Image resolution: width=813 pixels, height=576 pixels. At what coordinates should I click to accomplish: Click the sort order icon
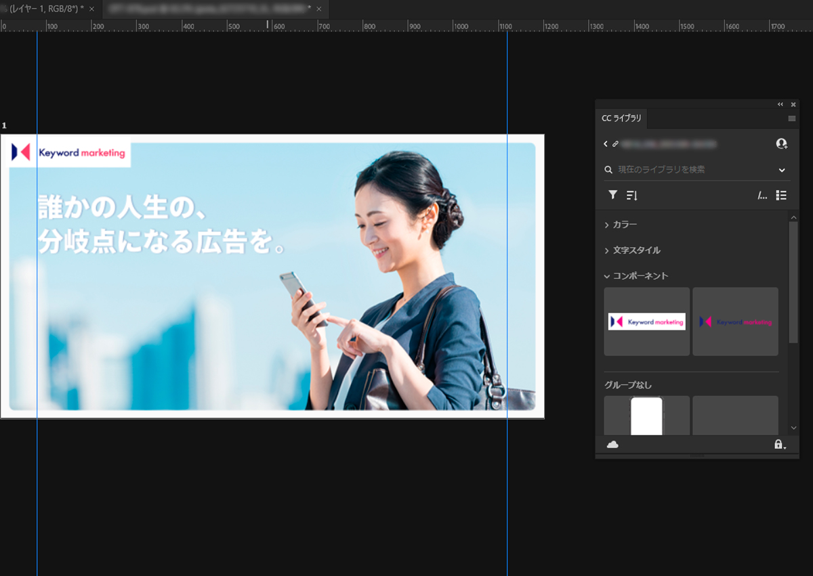click(632, 195)
